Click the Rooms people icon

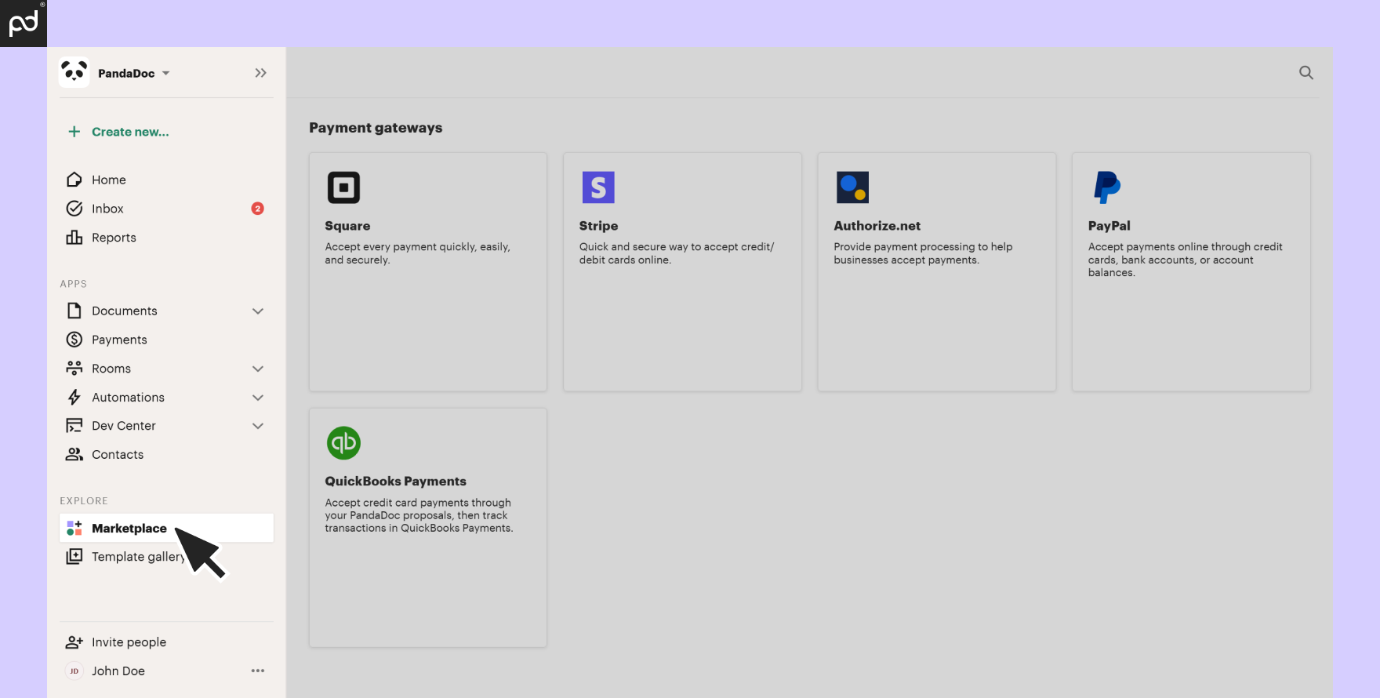click(x=74, y=369)
